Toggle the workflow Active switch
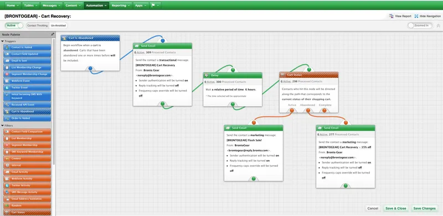443x216 pixels. (x=14, y=25)
